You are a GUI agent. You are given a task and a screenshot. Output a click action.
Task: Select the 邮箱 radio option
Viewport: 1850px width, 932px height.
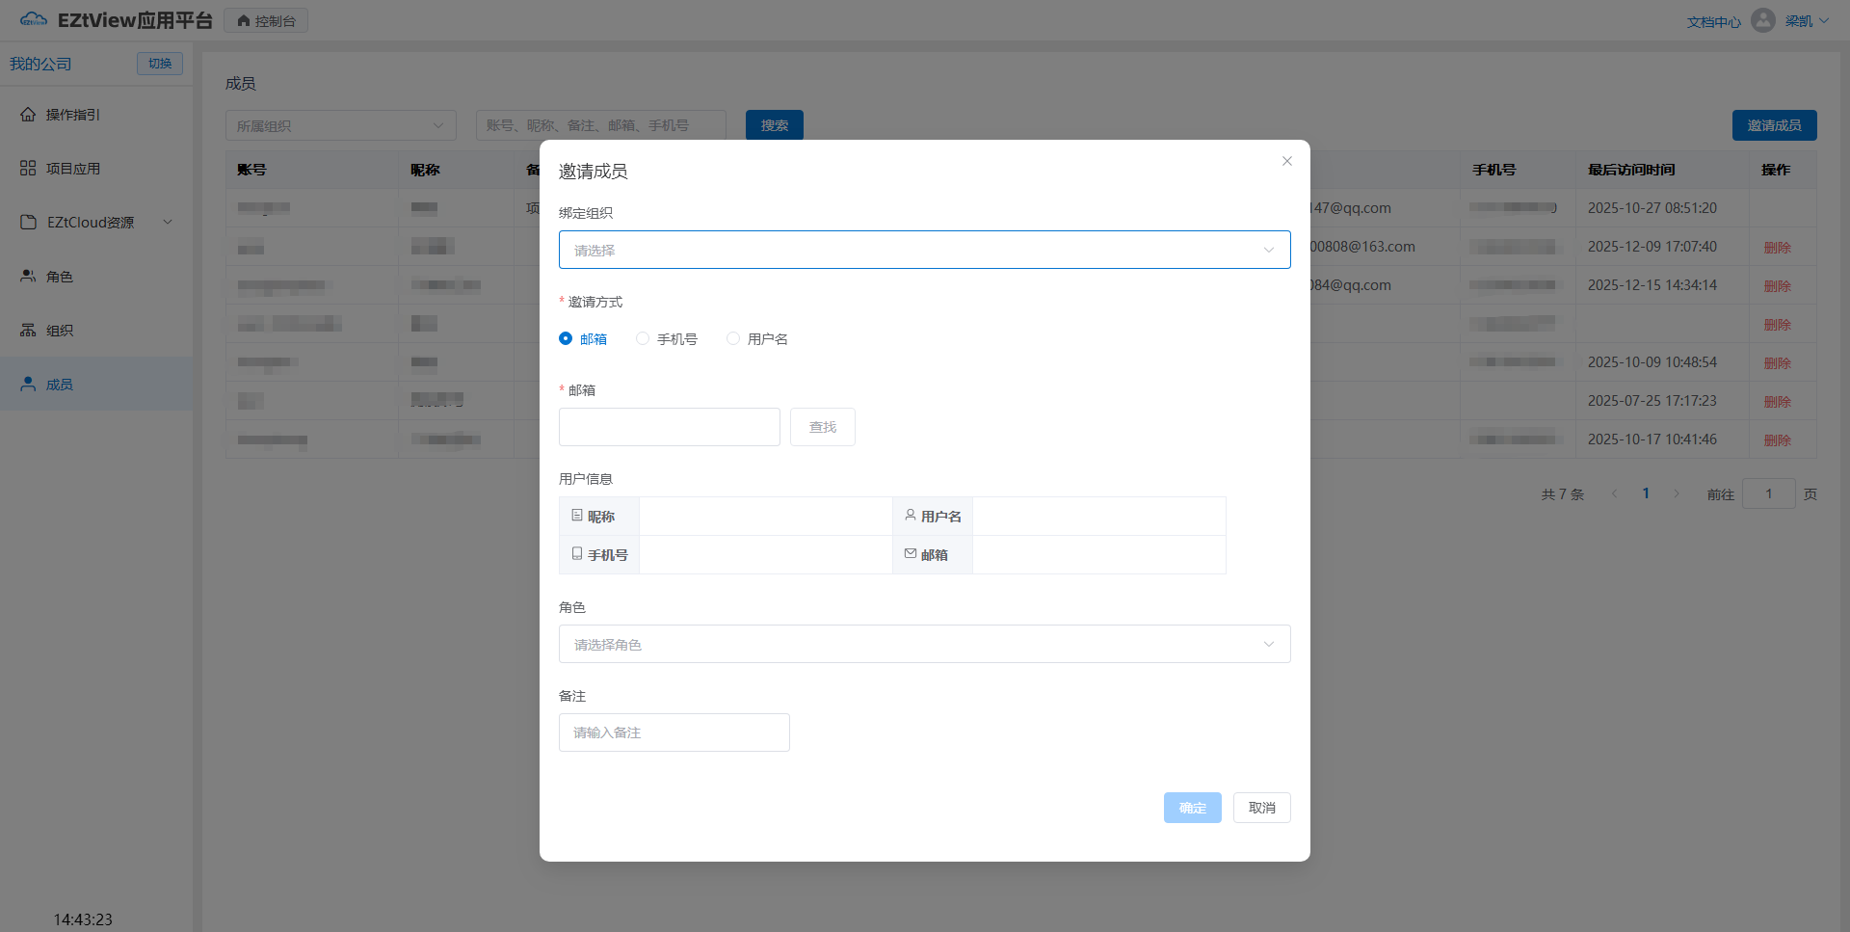[x=566, y=338]
